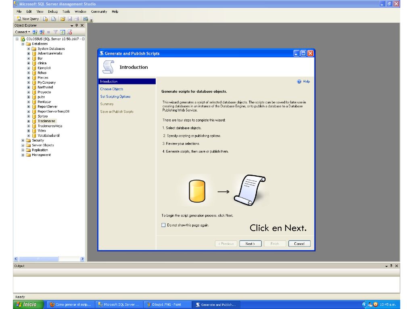Screen dimensions: 413x309
Task: Click the Activity Monitor toolbar icon
Action: pos(86,19)
